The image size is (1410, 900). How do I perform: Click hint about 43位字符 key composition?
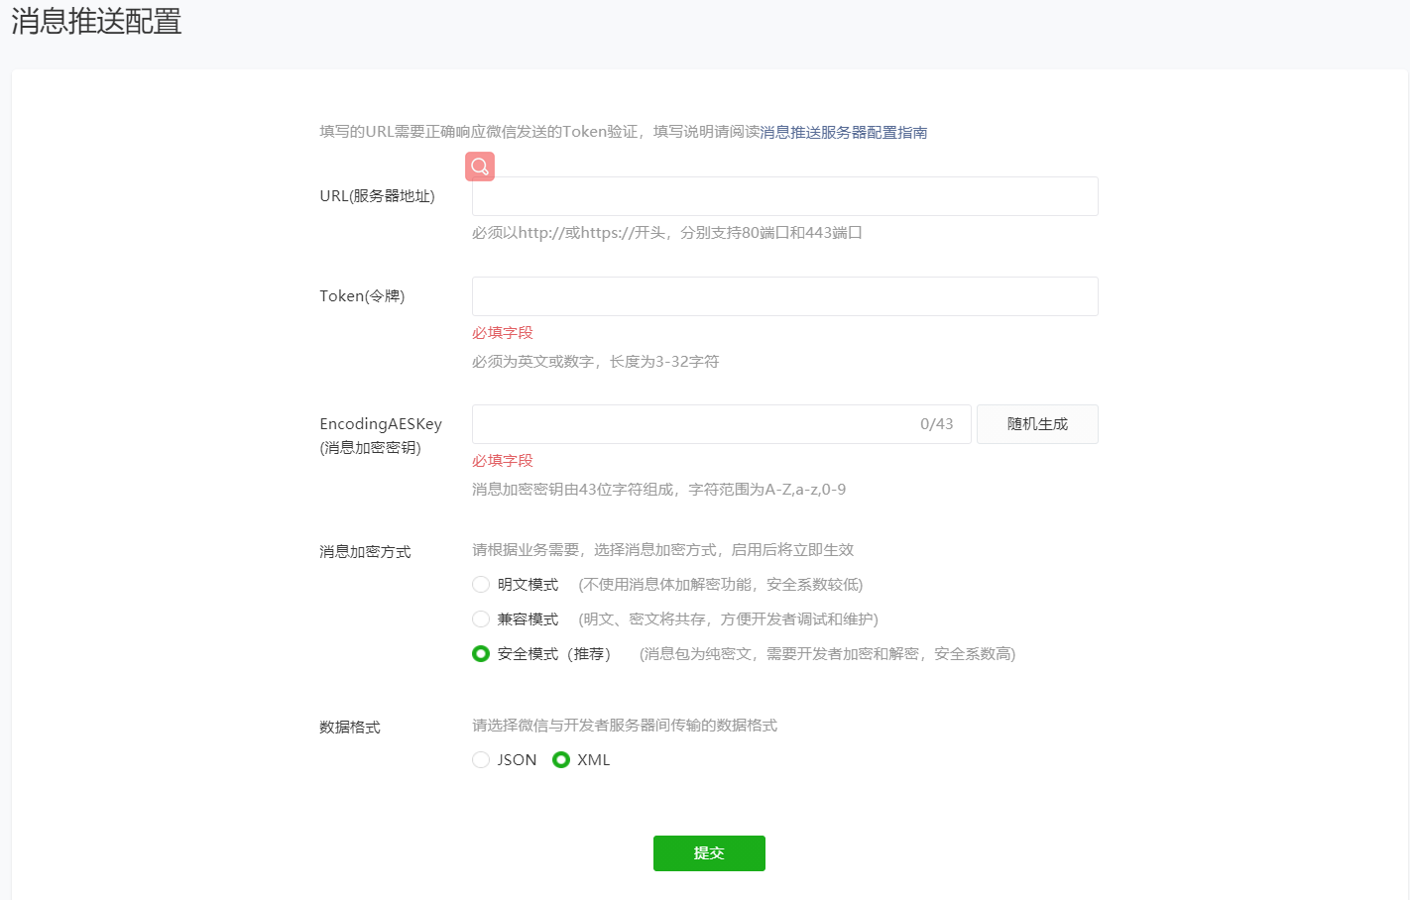659,490
